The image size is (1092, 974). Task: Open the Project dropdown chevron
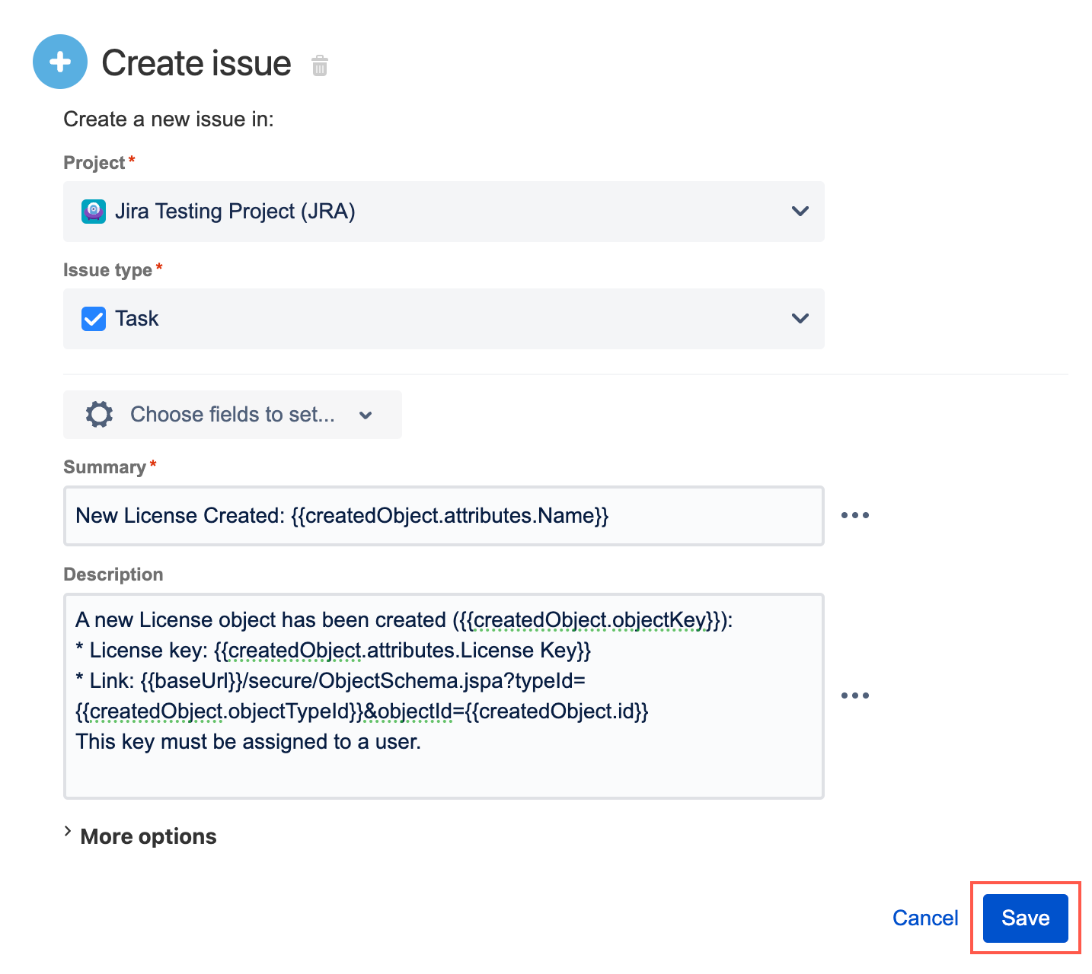[x=800, y=211]
